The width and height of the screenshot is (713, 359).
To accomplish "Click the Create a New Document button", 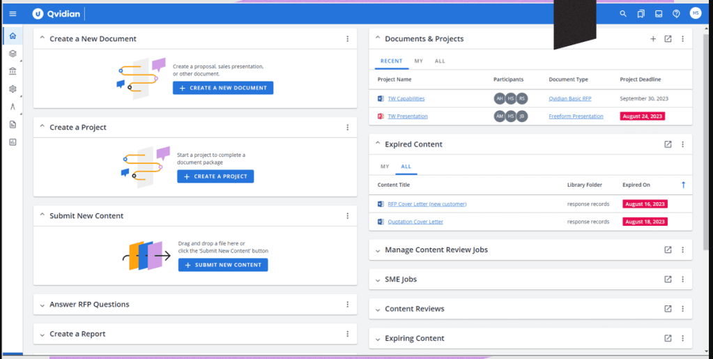I will click(x=223, y=88).
